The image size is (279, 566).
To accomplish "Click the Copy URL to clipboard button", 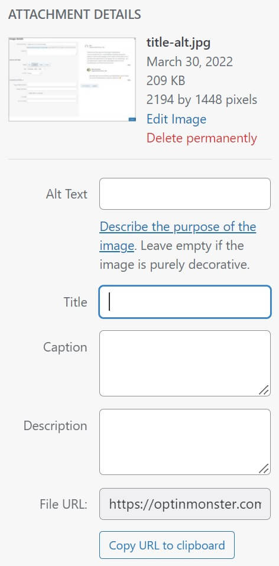I will coord(167,545).
